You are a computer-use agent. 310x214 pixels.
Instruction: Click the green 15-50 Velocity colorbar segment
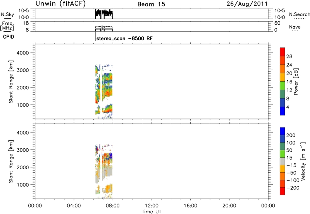coord(282,154)
